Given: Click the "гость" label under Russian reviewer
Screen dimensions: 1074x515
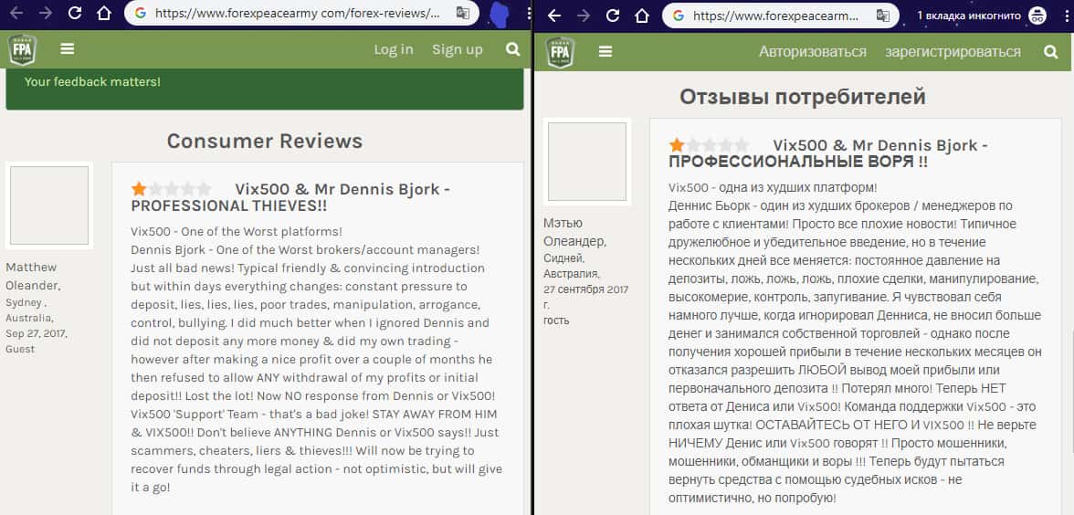Looking at the screenshot, I should click(x=556, y=320).
